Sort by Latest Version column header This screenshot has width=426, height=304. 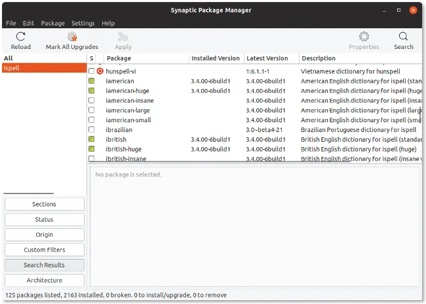[x=271, y=58]
